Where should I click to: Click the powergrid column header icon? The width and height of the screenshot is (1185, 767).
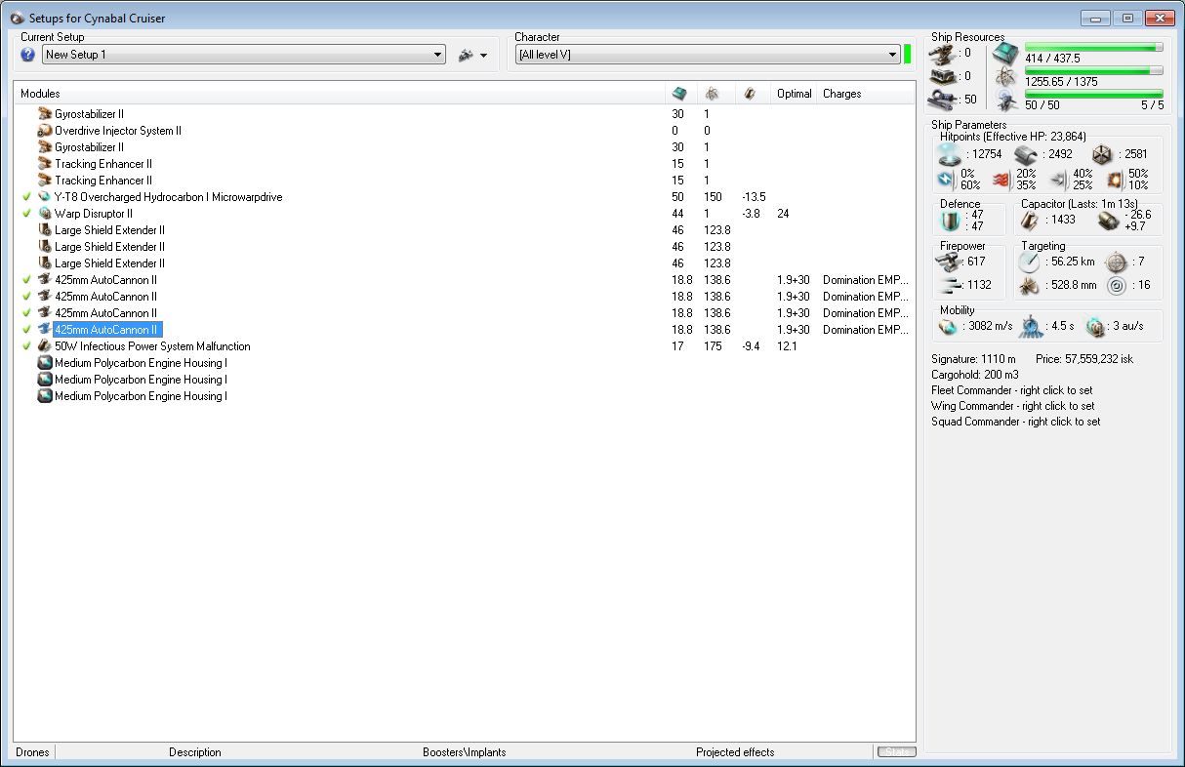click(714, 94)
